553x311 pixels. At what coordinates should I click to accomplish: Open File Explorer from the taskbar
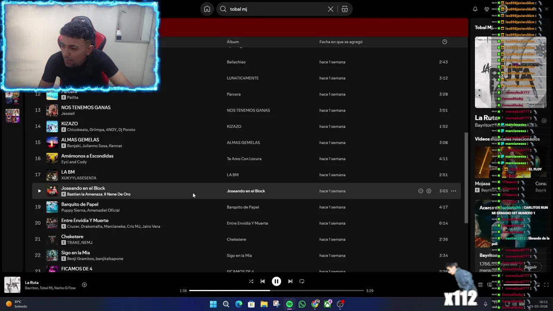[x=264, y=304]
